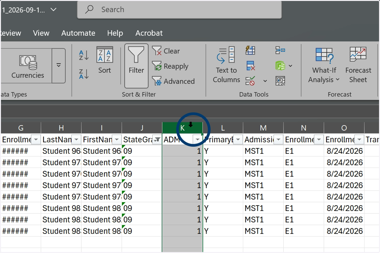This screenshot has width=380, height=253.
Task: Select Student 96 in FirstName column
Action: point(102,151)
